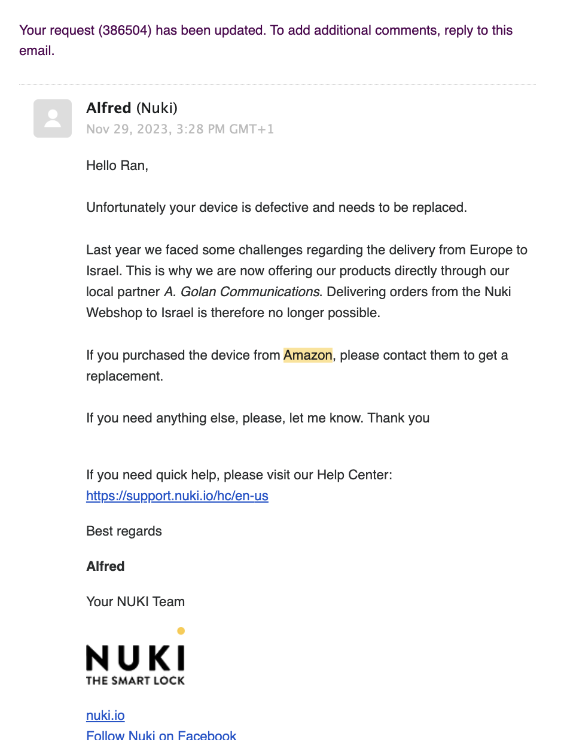Click the request number 386504 in header

coord(126,31)
